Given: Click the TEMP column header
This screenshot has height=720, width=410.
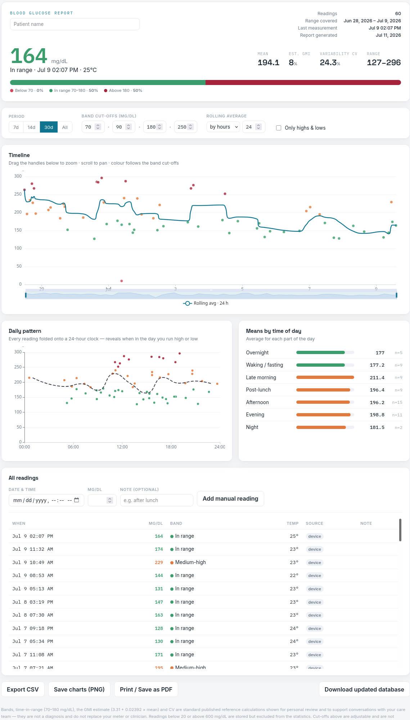Looking at the screenshot, I should 293,523.
